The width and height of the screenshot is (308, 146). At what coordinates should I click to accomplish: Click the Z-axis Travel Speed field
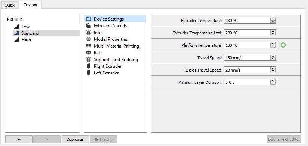250,70
